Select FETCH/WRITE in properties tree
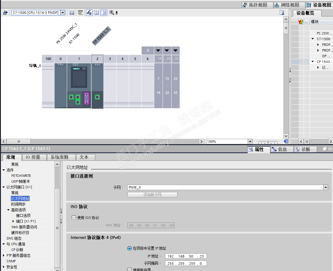 coord(21,176)
